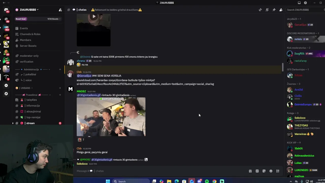Open DzimisEuropo in member list

(x=303, y=104)
